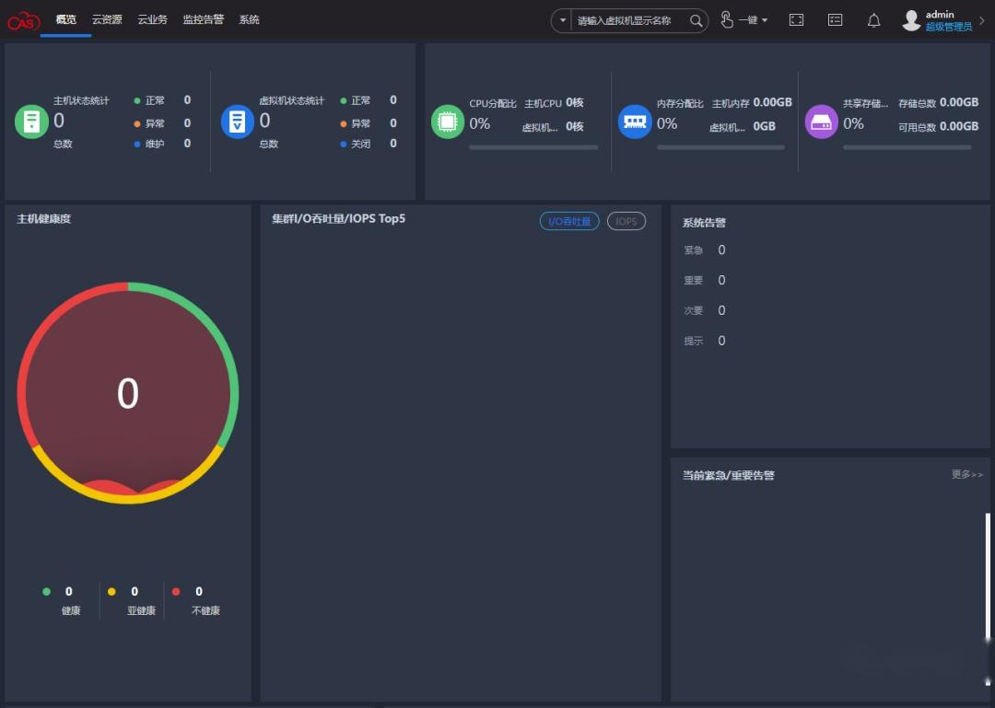
Task: Click the purple shared storage disk icon
Action: [821, 122]
